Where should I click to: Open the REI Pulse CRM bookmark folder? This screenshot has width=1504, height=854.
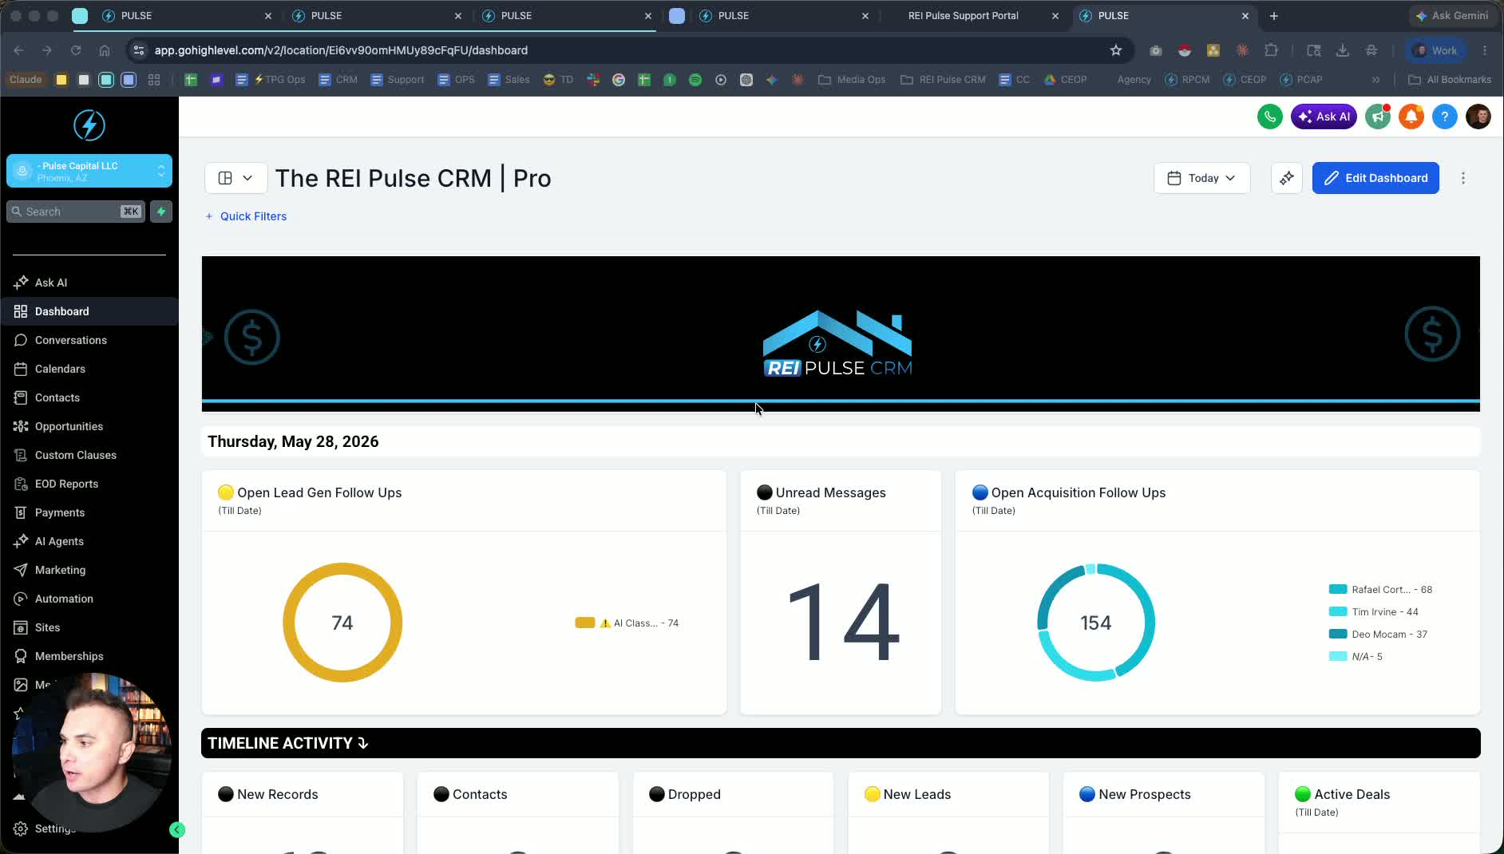coord(943,80)
